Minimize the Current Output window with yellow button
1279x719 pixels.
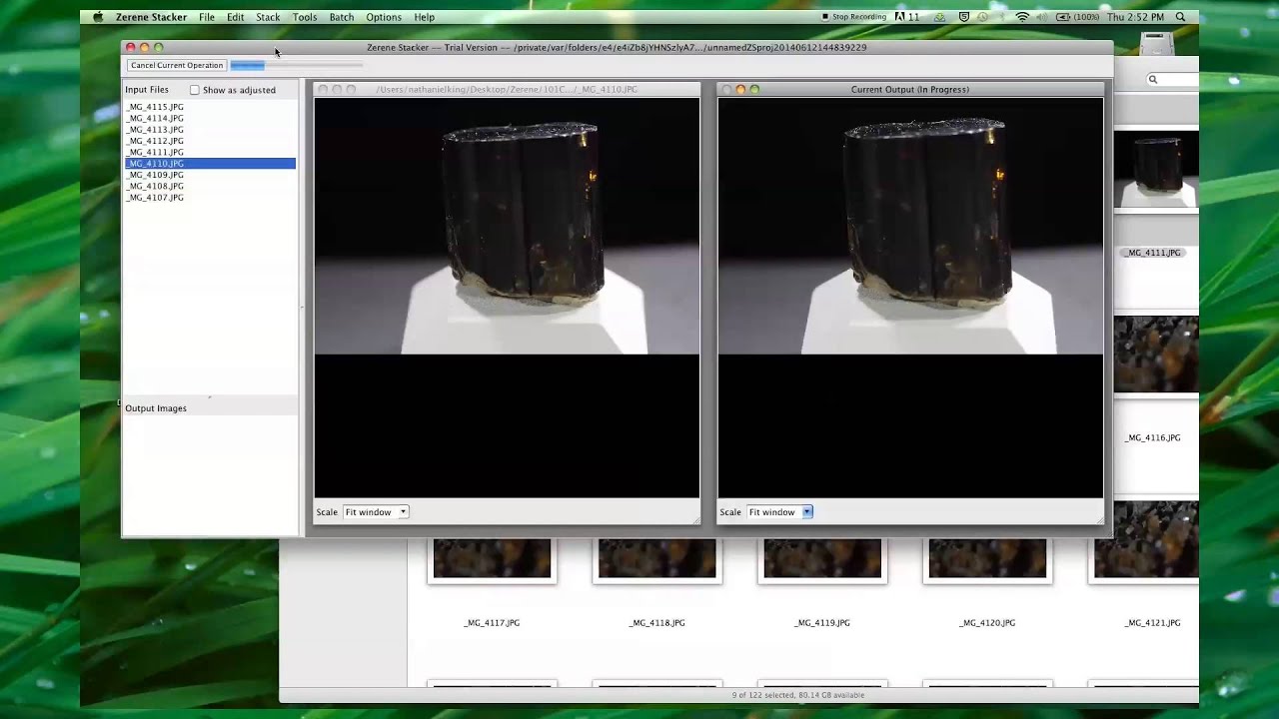pyautogui.click(x=740, y=90)
